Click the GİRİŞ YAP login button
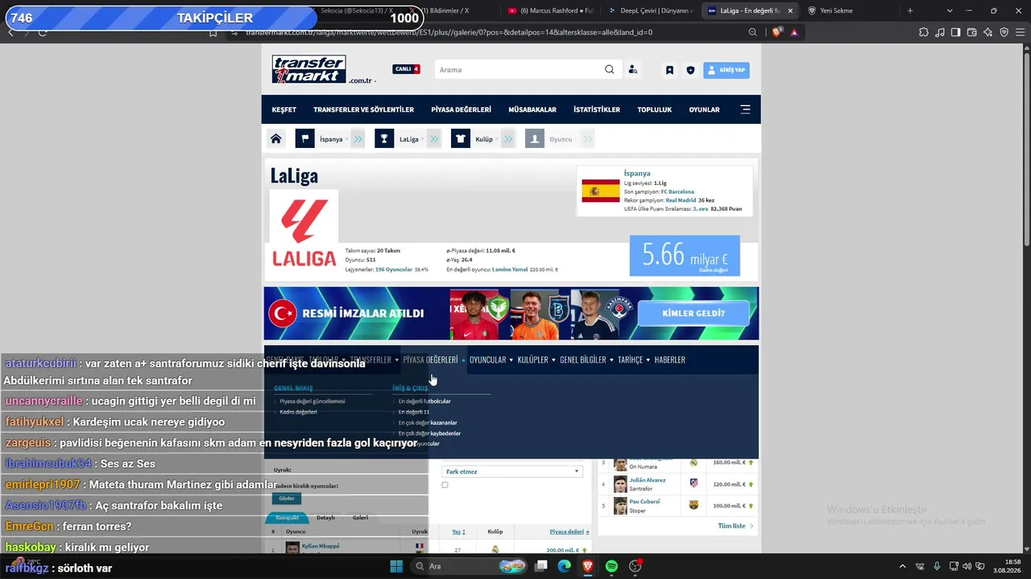Viewport: 1031px width, 579px height. coord(727,70)
